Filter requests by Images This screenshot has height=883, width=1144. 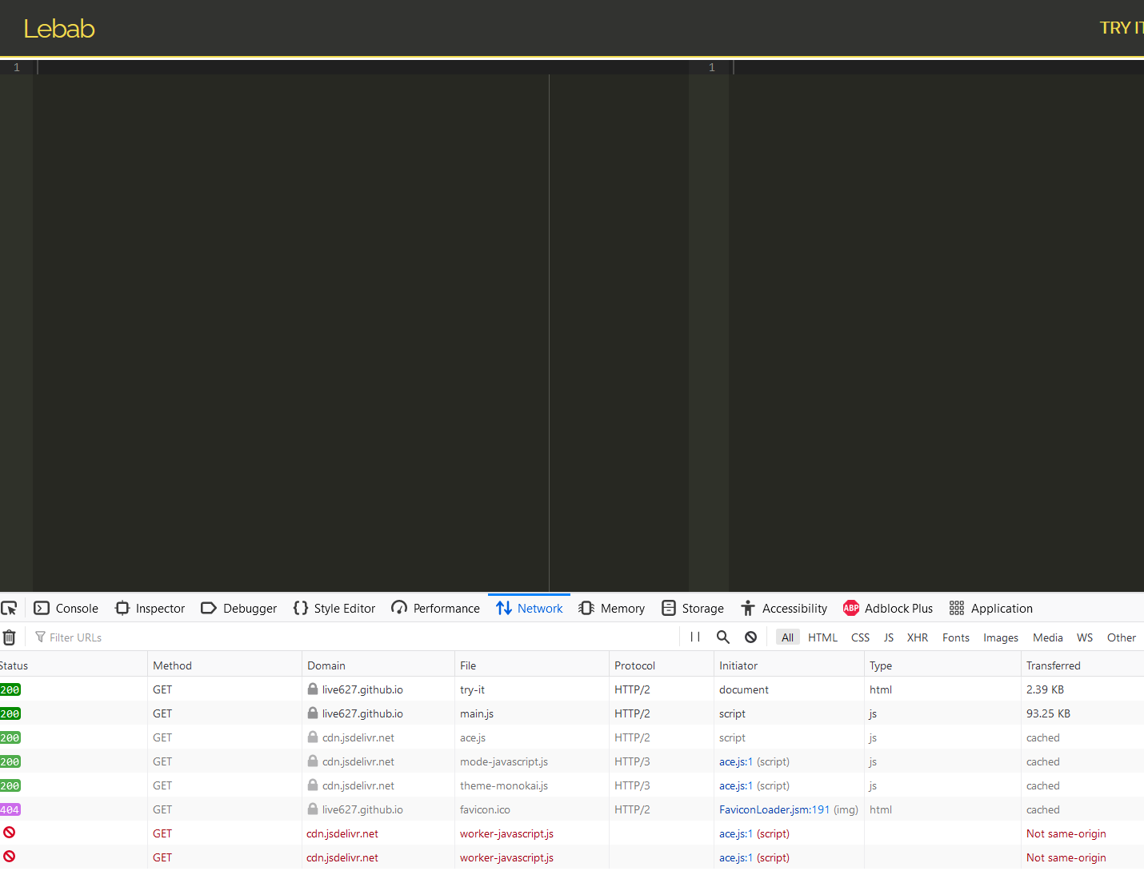coord(1001,637)
